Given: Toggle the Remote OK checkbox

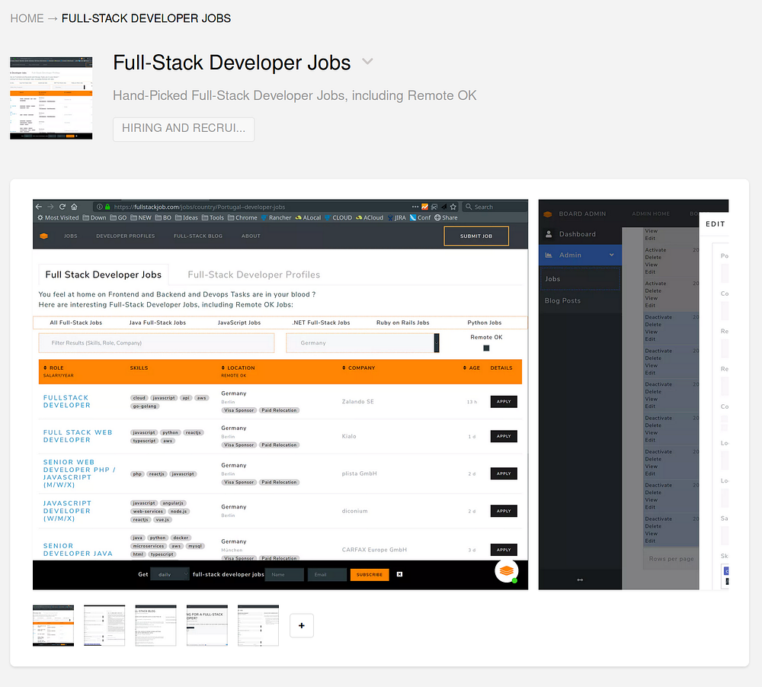Looking at the screenshot, I should click(486, 348).
